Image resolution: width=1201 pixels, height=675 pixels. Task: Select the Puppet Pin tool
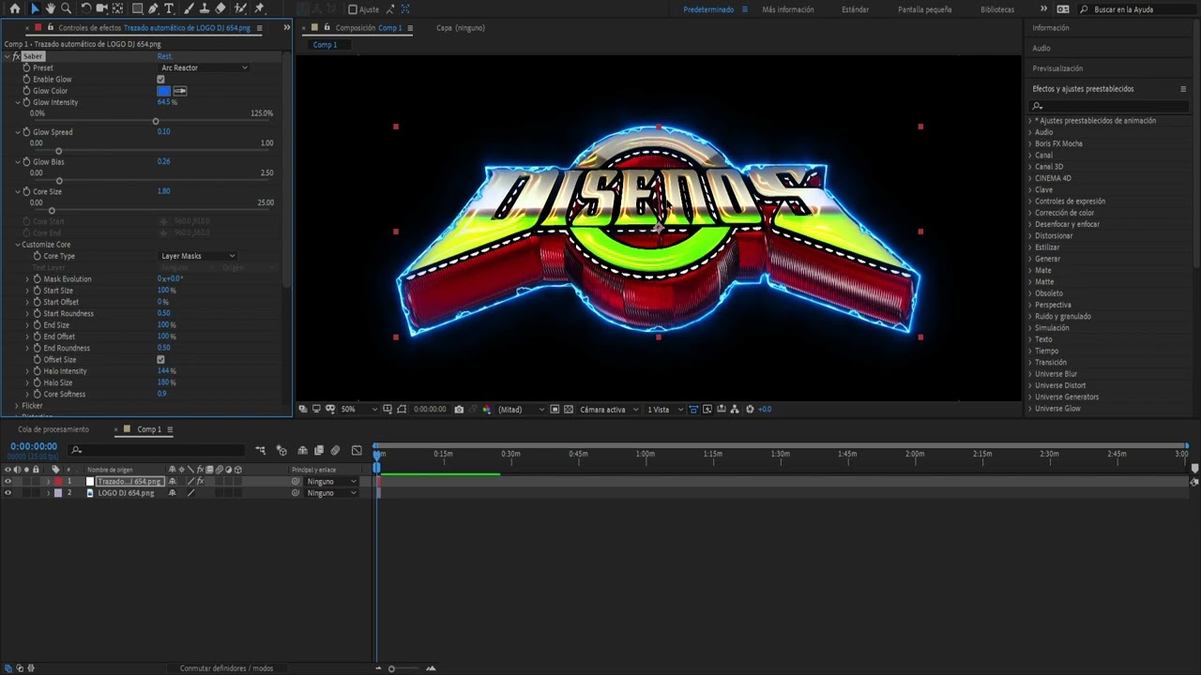(x=260, y=8)
